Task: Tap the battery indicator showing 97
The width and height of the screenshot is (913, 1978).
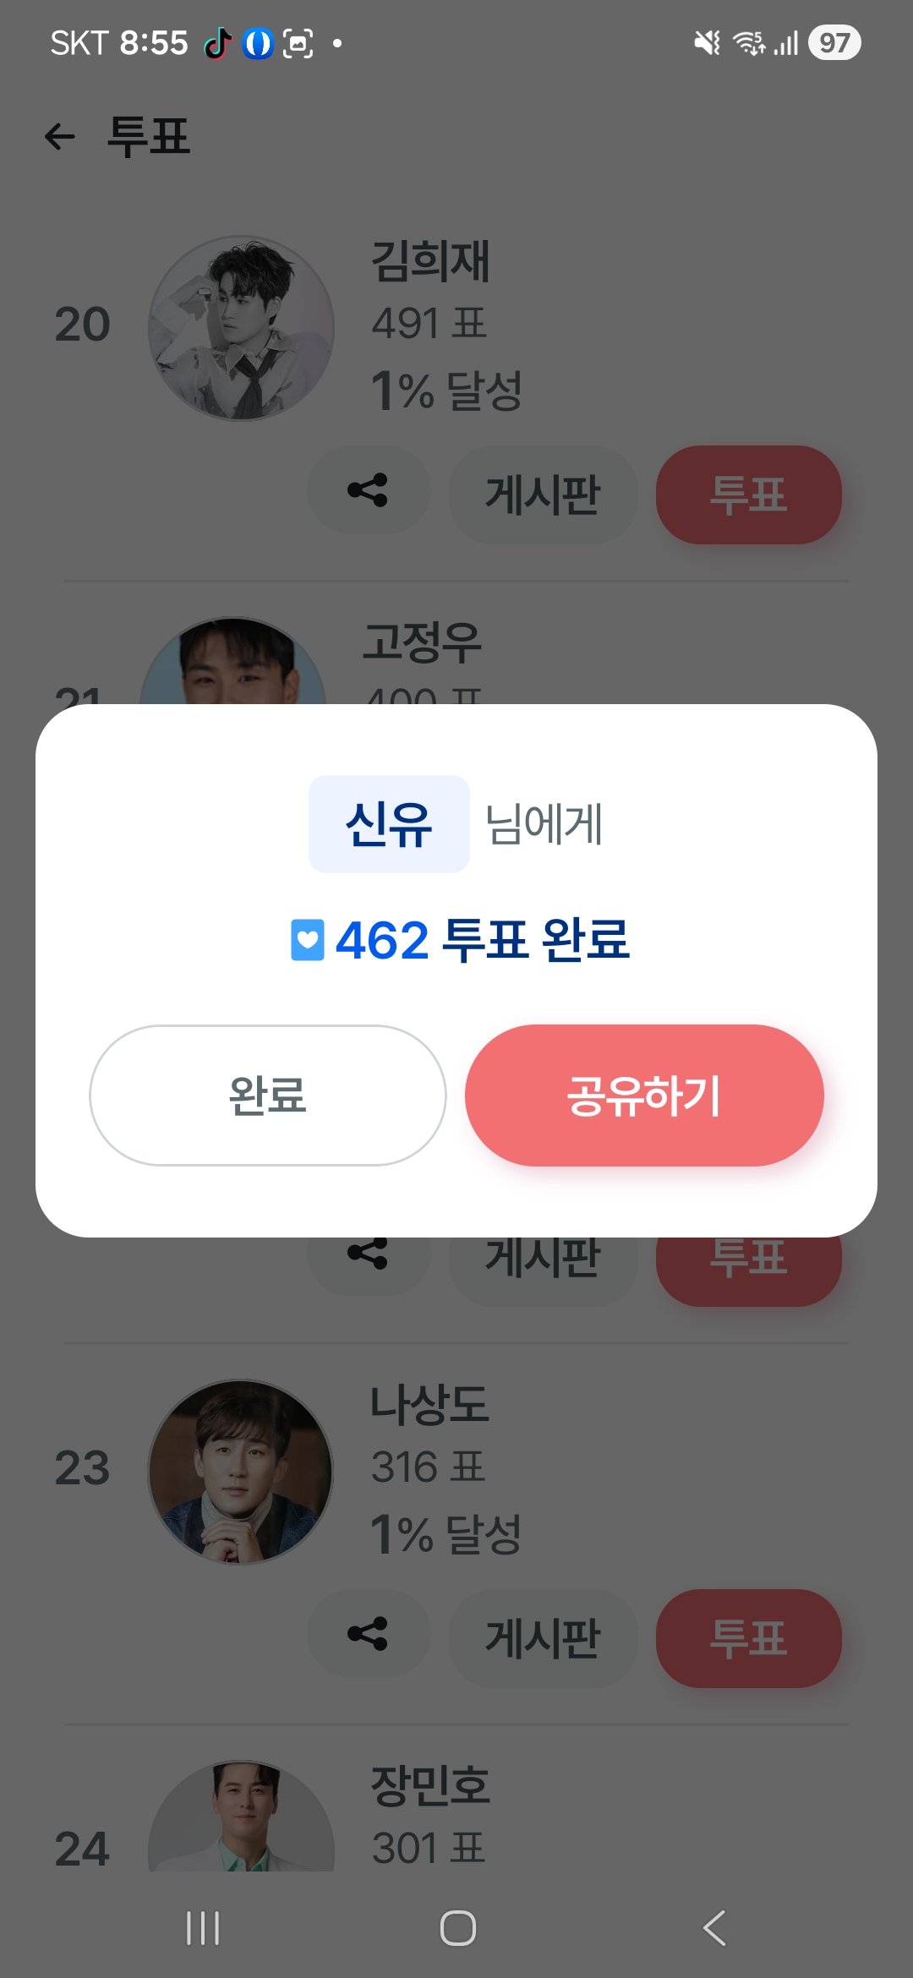Action: point(834,43)
